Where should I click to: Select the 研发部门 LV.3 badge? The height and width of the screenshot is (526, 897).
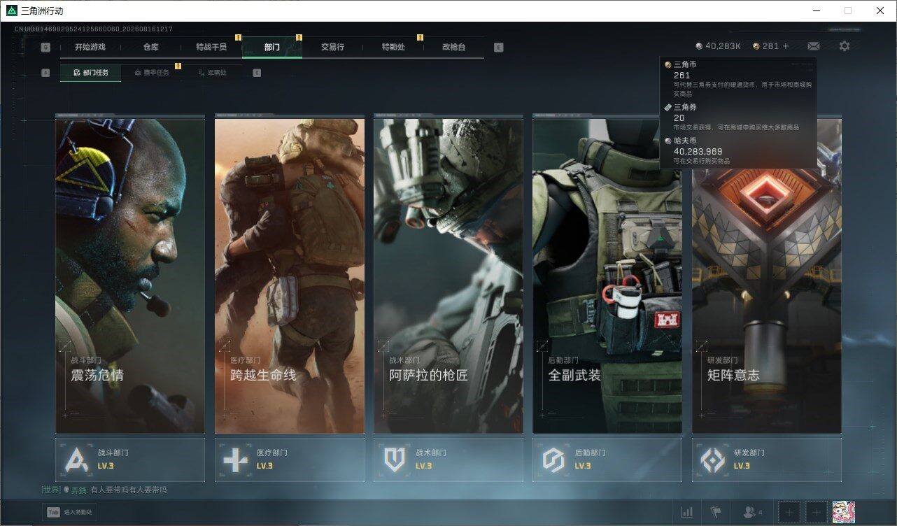(x=767, y=460)
